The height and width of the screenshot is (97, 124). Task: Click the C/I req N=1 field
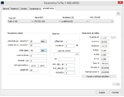(43, 66)
